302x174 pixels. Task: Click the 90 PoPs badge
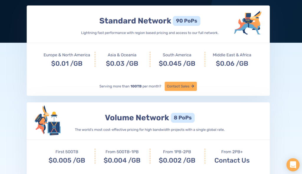186,21
